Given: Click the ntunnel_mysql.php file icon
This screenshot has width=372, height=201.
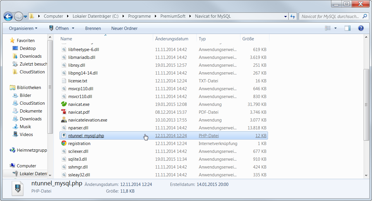Looking at the screenshot, I should [x=64, y=135].
